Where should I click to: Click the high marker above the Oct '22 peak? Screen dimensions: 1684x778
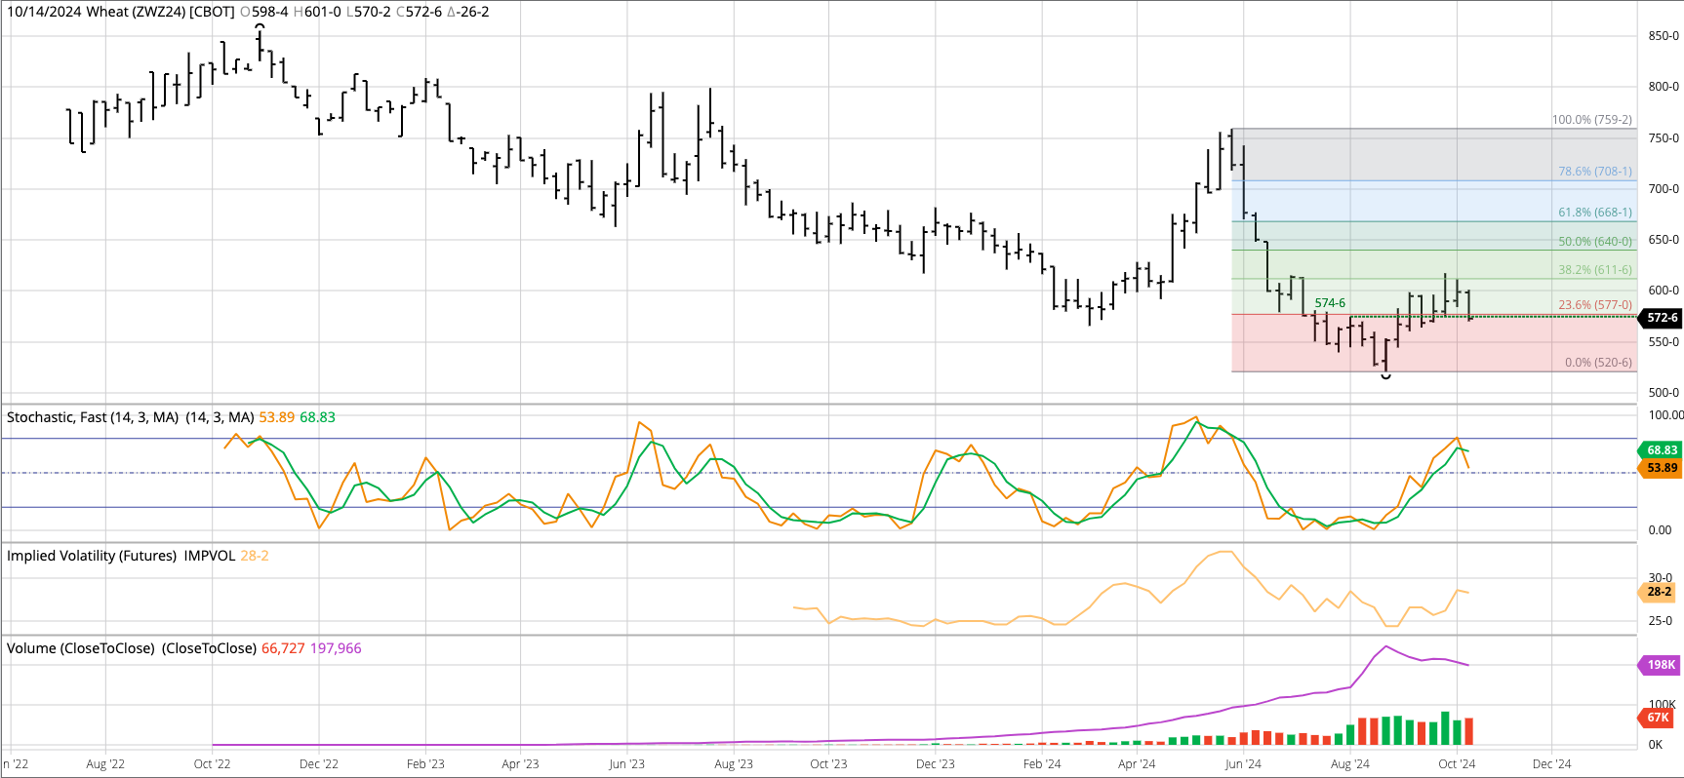(260, 26)
